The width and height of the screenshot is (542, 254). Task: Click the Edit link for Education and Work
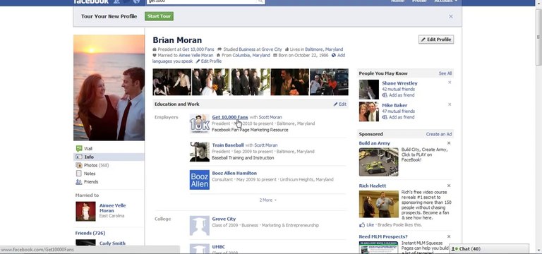339,104
